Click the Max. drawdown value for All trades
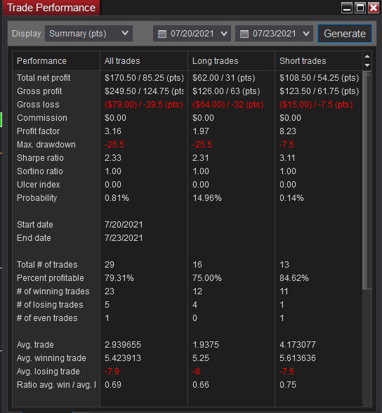 pyautogui.click(x=114, y=145)
